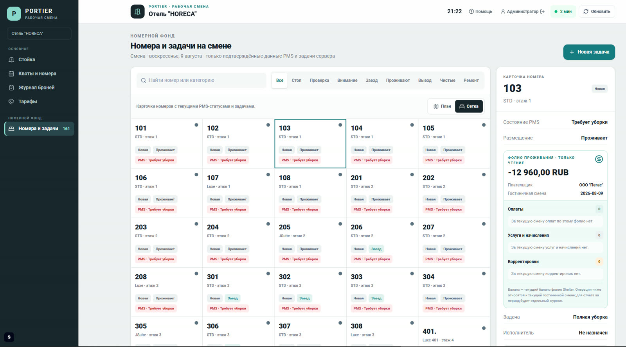Select the Все filter tab
This screenshot has width=626, height=347.
[280, 80]
